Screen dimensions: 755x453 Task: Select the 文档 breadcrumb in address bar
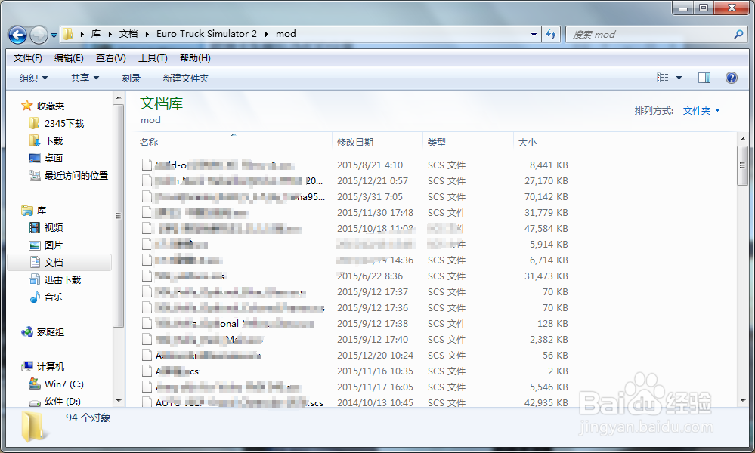pos(128,34)
